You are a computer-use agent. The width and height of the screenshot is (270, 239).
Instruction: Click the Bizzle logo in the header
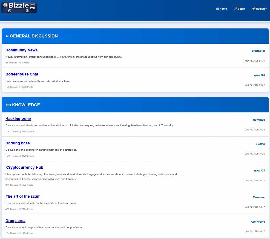coord(19,8)
